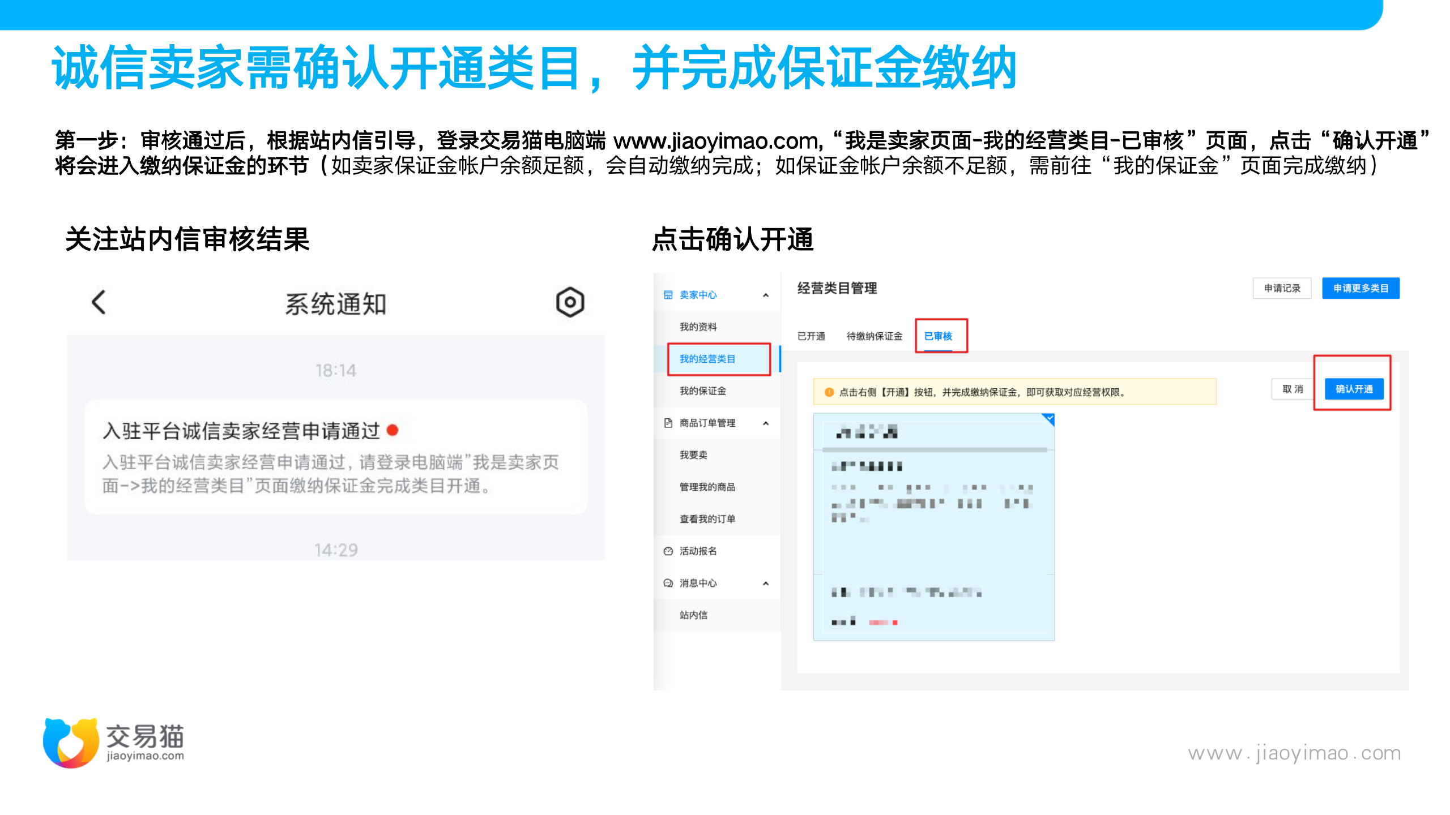
Task: Click the 卖家中心 shop icon
Action: (668, 295)
